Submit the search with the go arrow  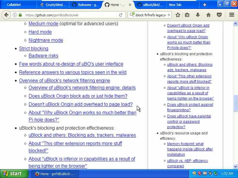(169, 15)
